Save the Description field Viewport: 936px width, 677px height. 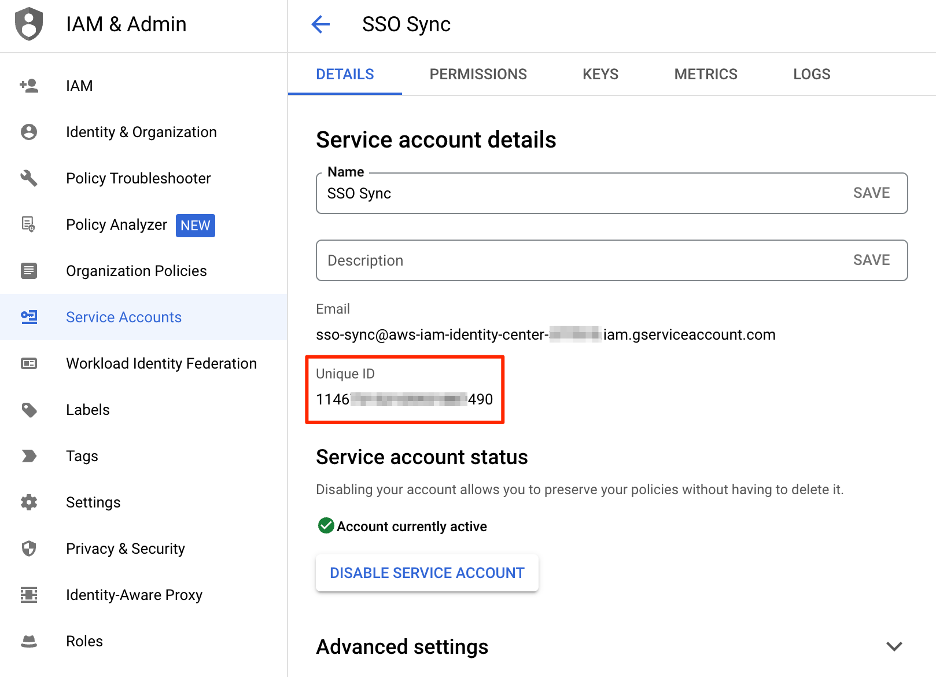[x=871, y=260]
